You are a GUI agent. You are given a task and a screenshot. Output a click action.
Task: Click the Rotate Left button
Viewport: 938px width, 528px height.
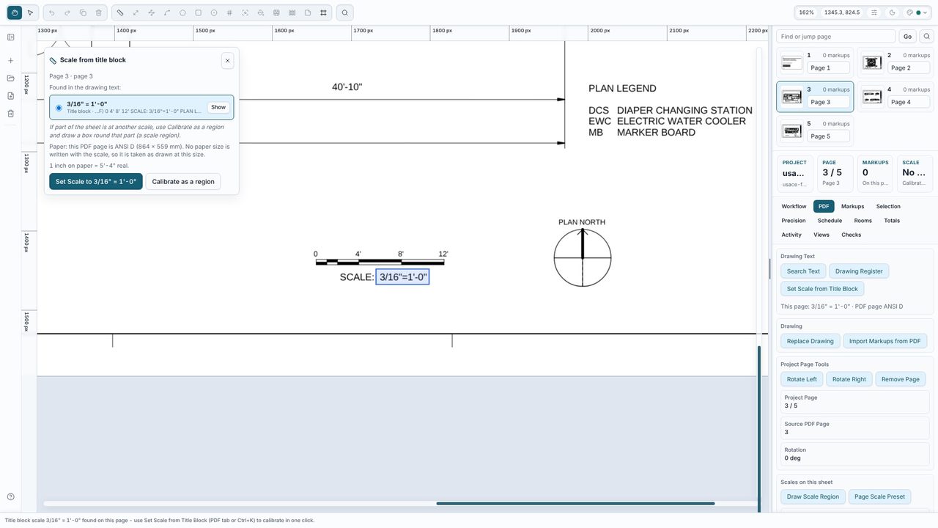[x=802, y=379]
